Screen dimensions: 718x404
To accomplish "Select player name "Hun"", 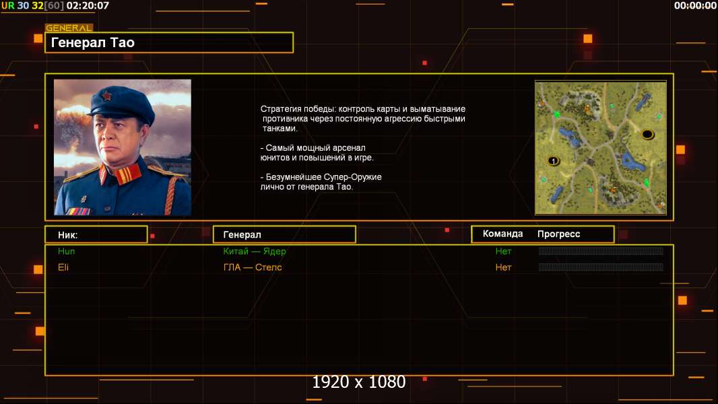I will tap(67, 251).
